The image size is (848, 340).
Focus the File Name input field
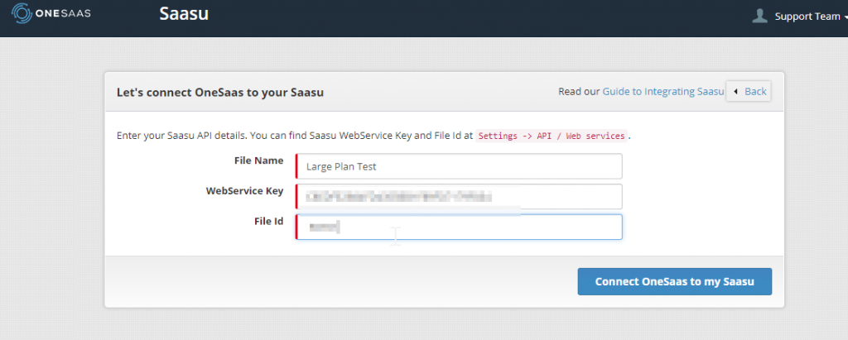pos(459,166)
